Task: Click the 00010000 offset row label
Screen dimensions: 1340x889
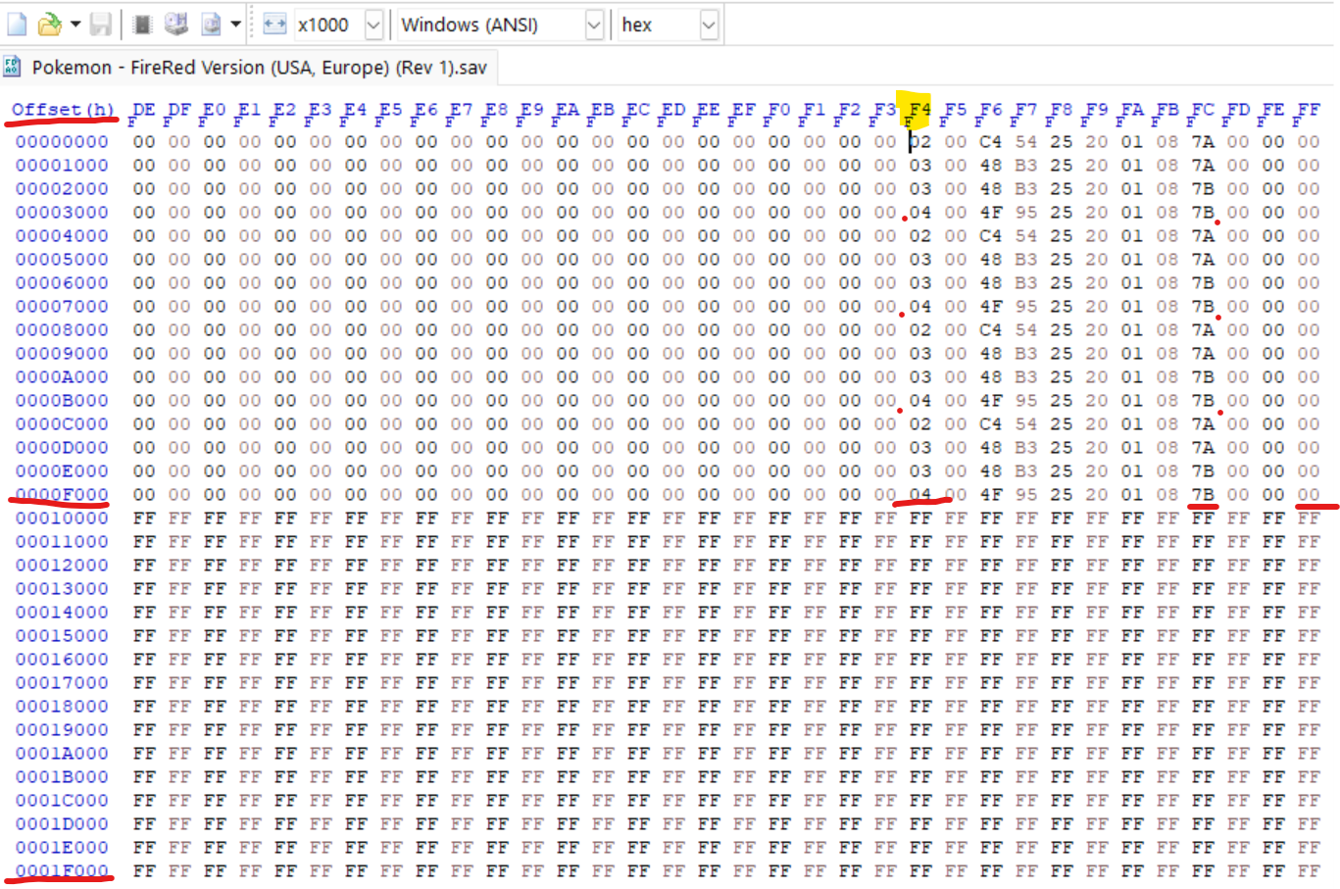Action: pos(62,519)
